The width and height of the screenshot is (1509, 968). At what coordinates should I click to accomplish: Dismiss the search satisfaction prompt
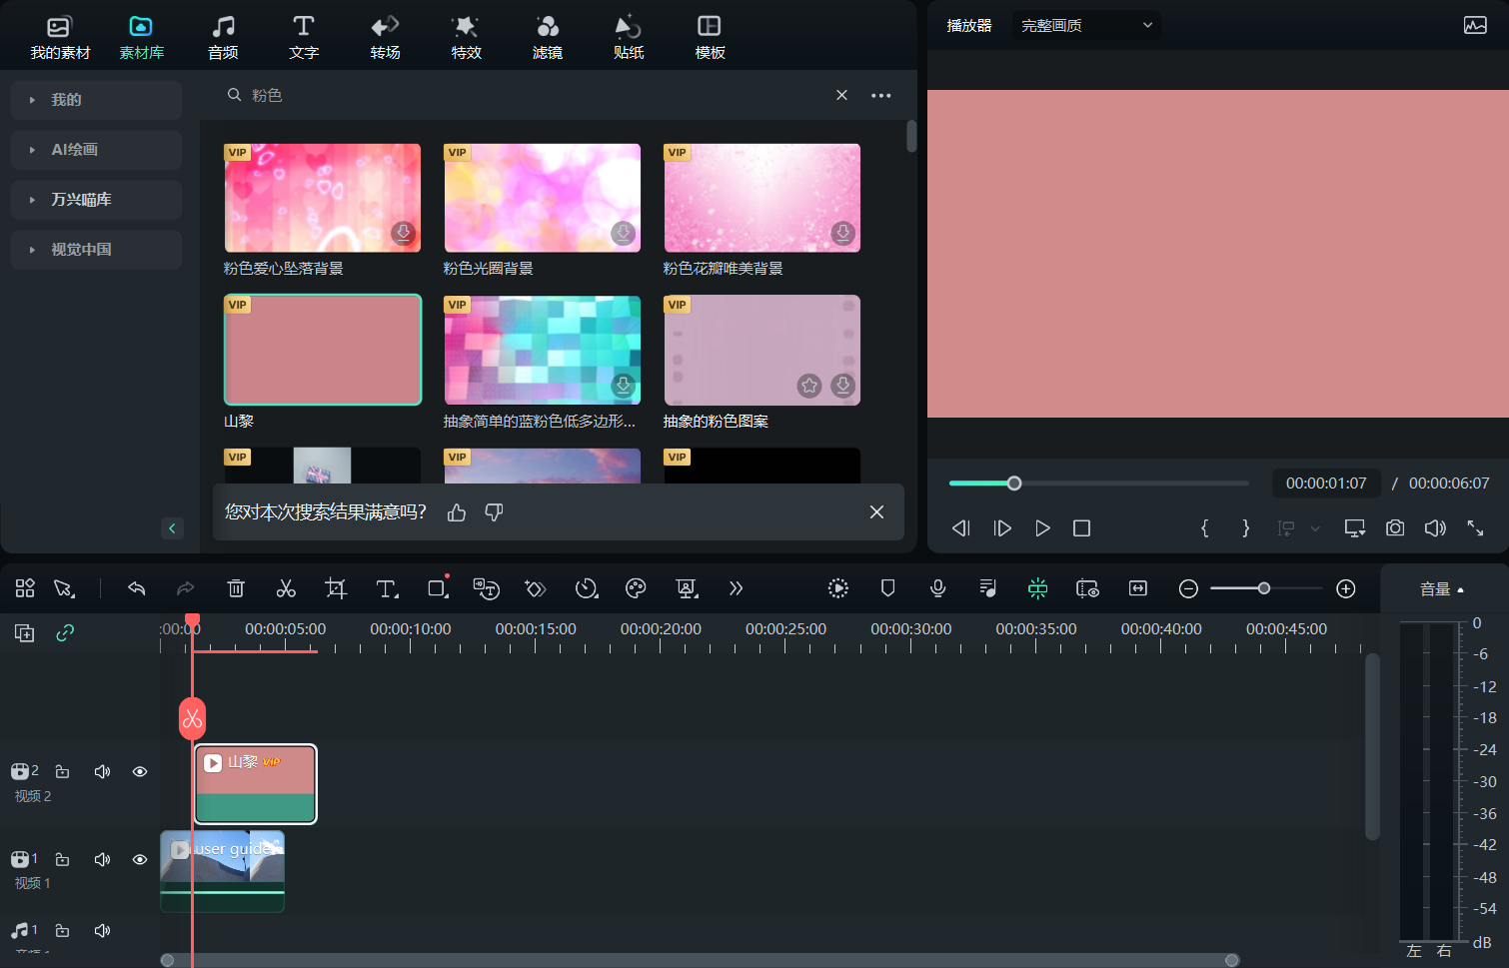pos(876,512)
